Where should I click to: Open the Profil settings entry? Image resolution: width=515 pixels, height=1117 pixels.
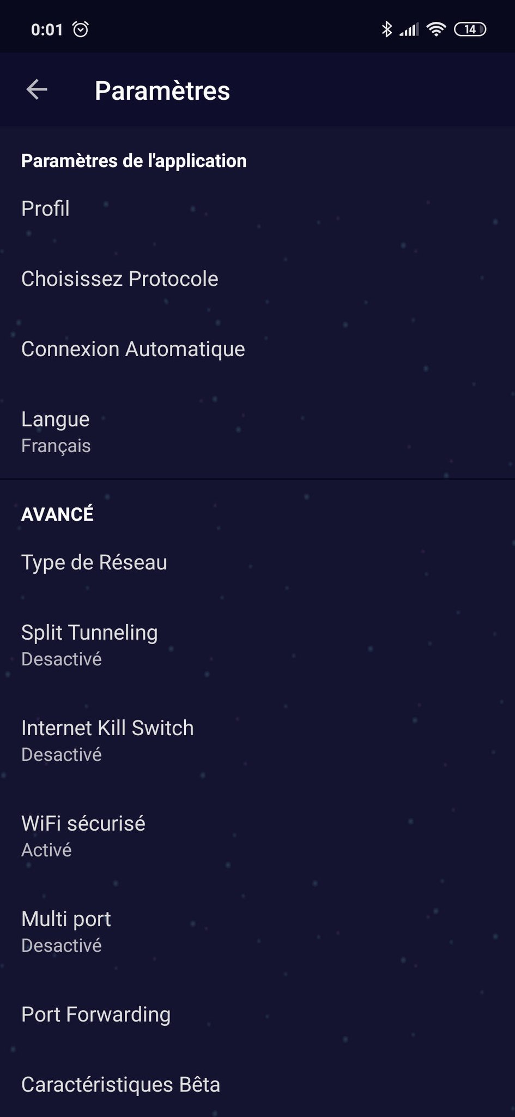click(45, 208)
